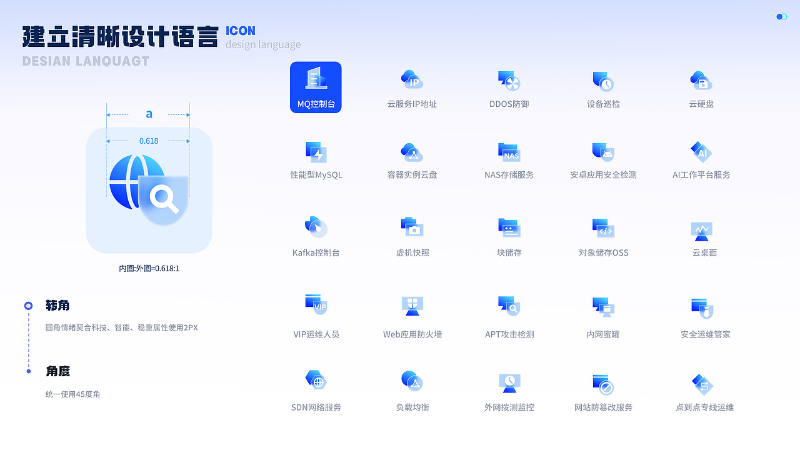This screenshot has width=800, height=450.
Task: Select the 性能型MySQL lightning icon
Action: [316, 151]
